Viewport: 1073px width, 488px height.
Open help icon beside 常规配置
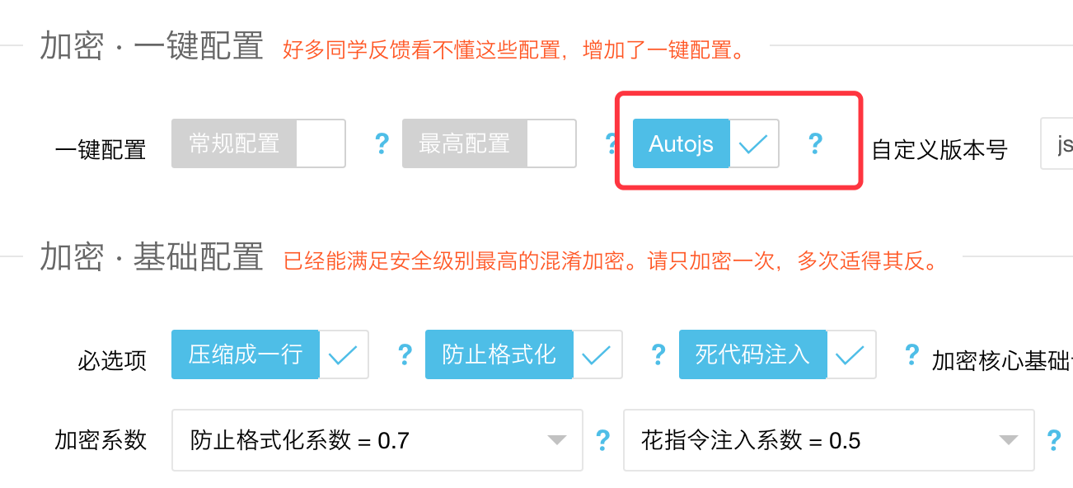click(x=381, y=144)
